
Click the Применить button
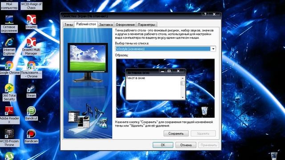(209, 145)
